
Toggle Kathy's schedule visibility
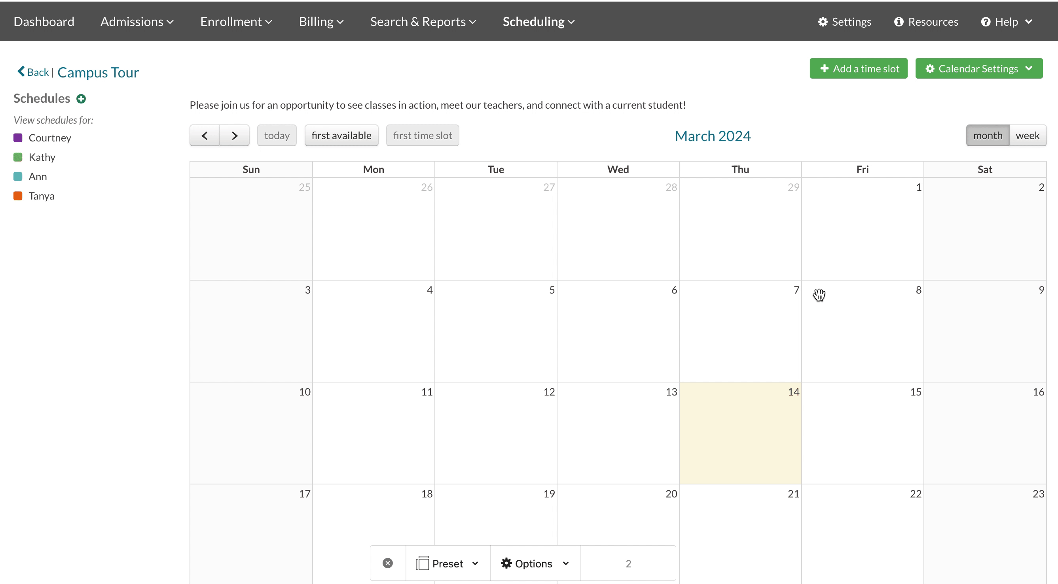pyautogui.click(x=18, y=157)
